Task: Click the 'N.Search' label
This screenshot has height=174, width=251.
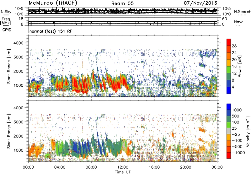Action: coord(242,12)
